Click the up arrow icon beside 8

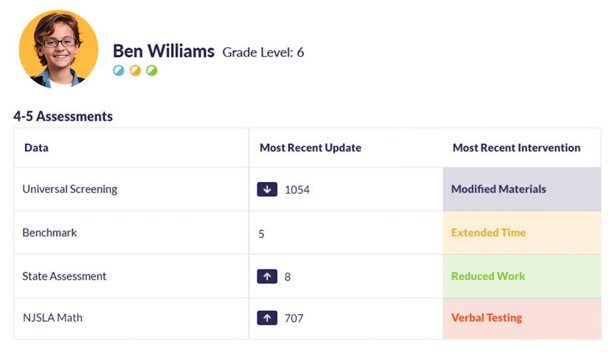(x=267, y=276)
